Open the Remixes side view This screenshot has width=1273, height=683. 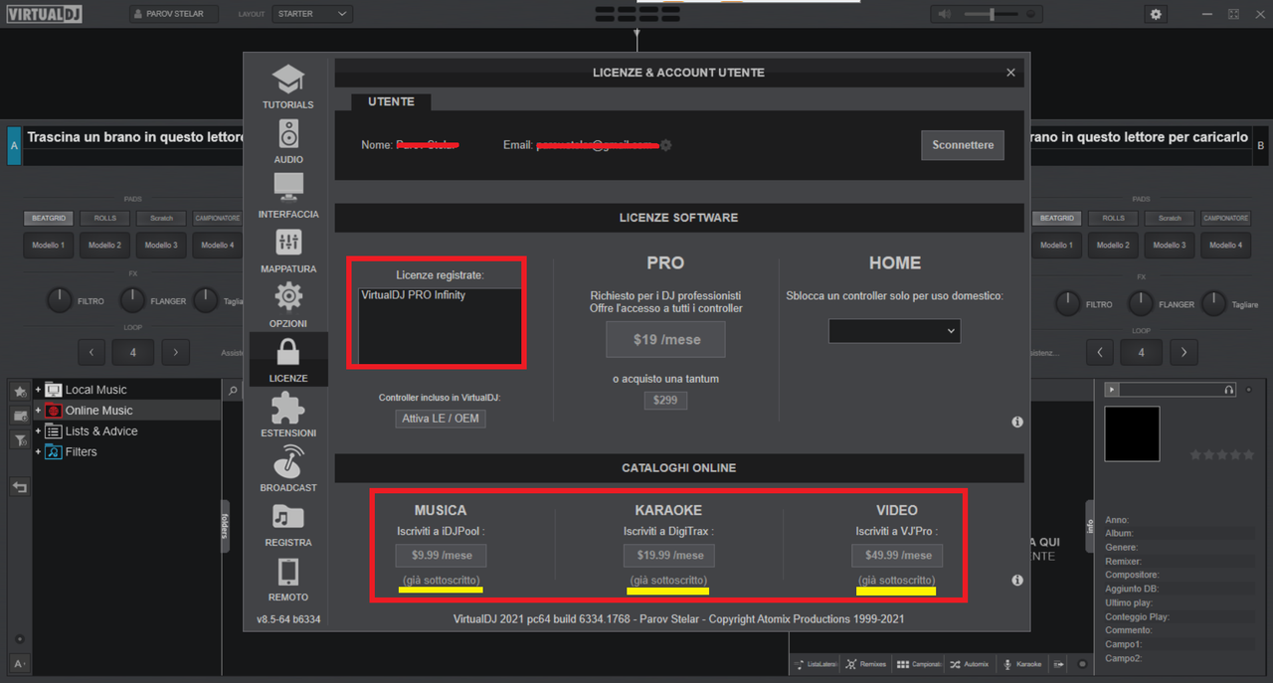click(865, 664)
